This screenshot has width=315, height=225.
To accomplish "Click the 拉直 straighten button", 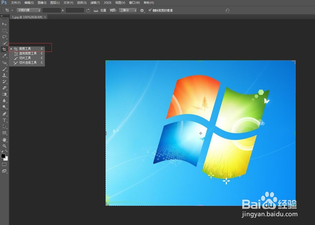I will [103, 10].
